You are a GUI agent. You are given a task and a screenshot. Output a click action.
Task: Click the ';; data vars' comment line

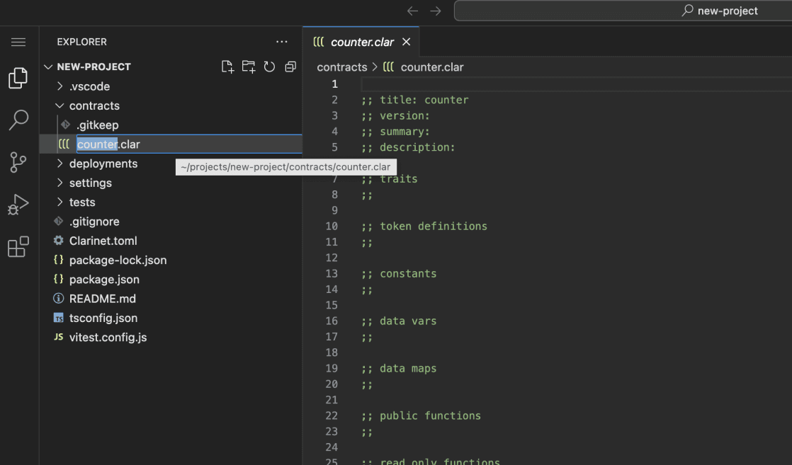399,321
